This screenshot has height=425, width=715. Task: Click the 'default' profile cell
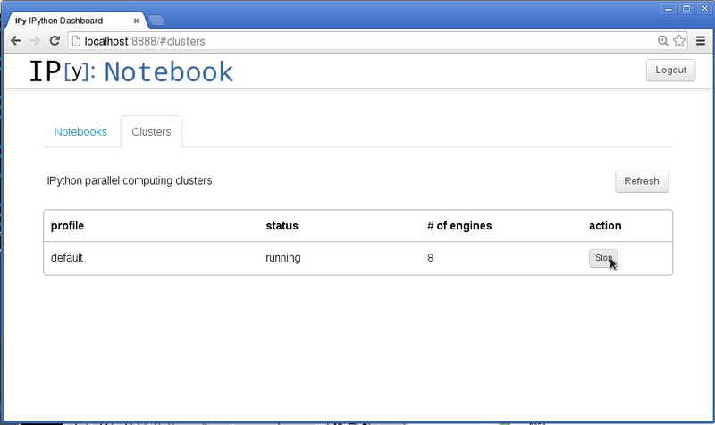67,258
